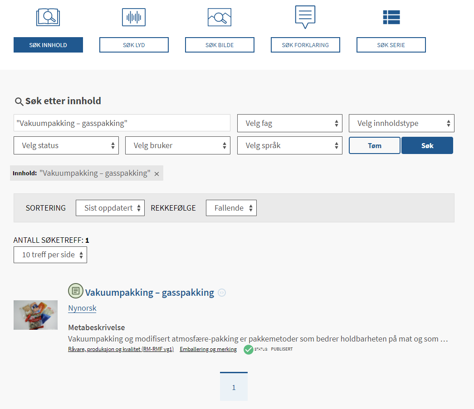Open the Fallende order dropdown
The image size is (474, 409).
(231, 208)
